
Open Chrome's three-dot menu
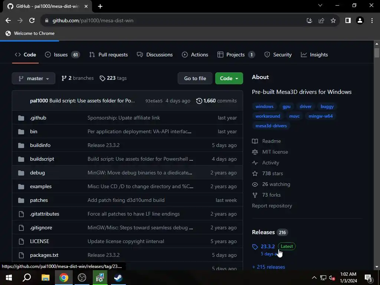(x=372, y=21)
